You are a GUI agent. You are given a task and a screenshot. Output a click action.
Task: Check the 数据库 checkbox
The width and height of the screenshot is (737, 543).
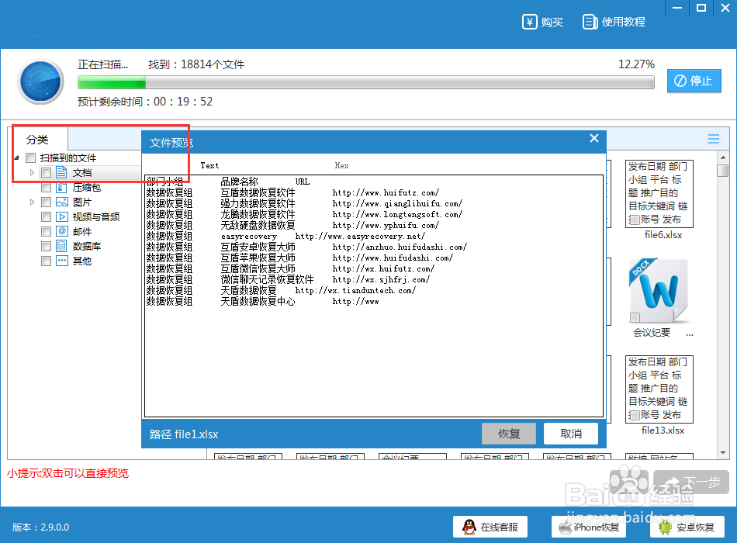[x=46, y=247]
